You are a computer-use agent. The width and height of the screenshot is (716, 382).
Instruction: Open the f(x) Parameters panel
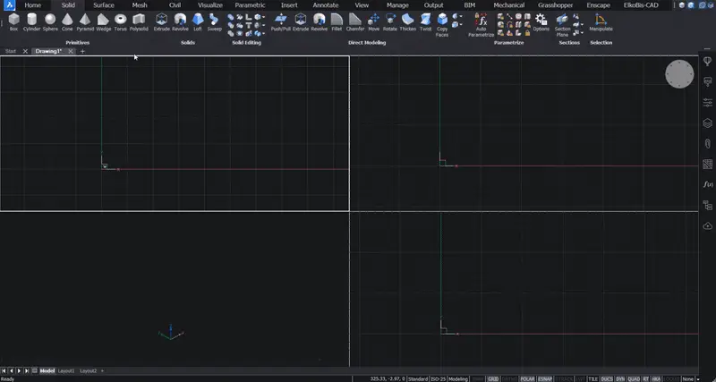tap(707, 184)
